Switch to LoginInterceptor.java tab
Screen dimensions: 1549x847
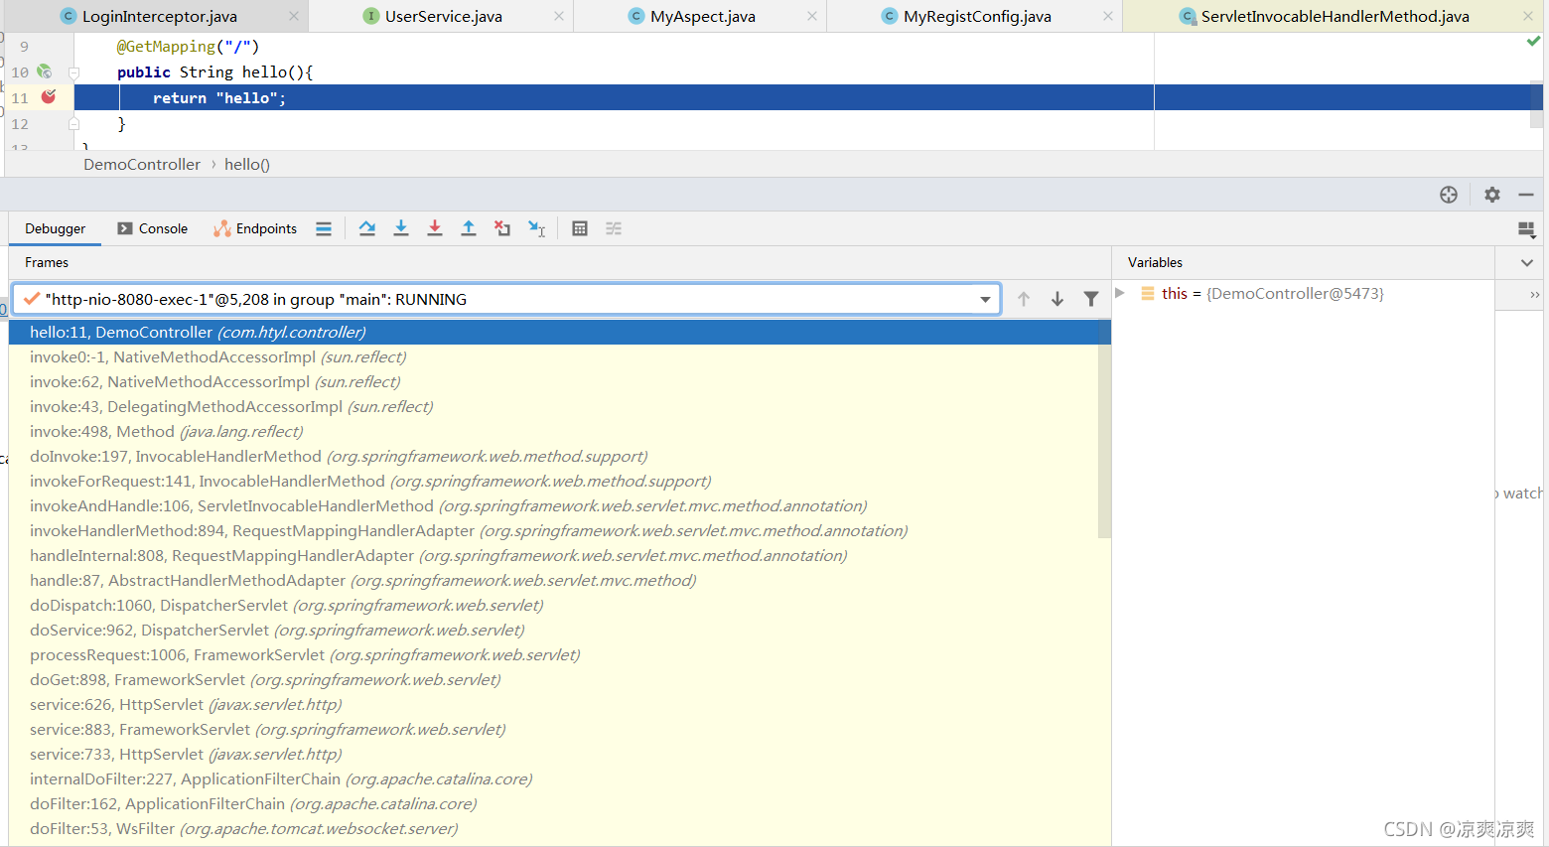click(x=159, y=16)
